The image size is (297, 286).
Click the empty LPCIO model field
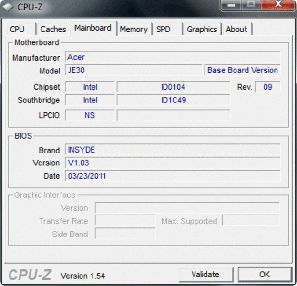tap(174, 115)
